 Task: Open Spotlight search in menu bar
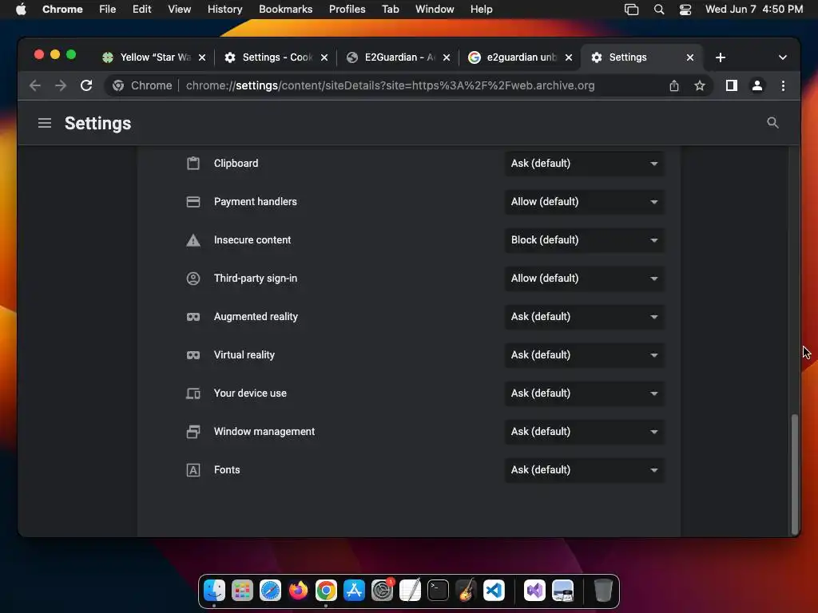(x=659, y=10)
